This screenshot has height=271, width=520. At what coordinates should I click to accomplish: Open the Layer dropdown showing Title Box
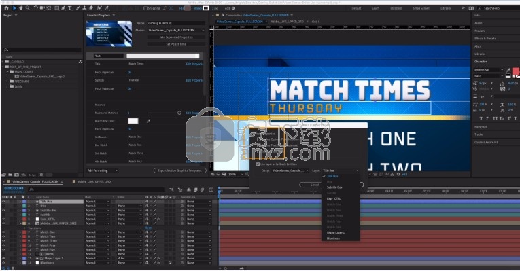[x=341, y=170]
